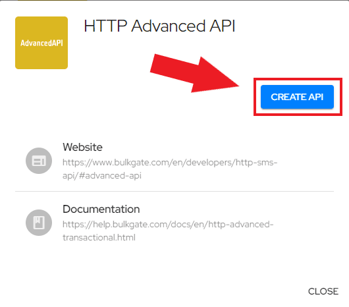Click the Documentation row entry
Image resolution: width=349 pixels, height=307 pixels.
(x=174, y=223)
